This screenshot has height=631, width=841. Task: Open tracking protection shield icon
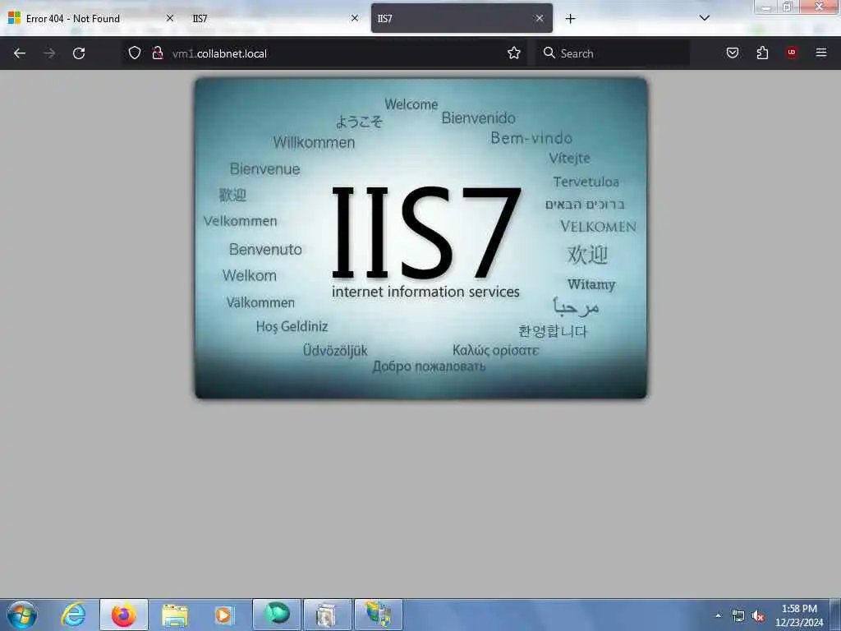pos(135,53)
